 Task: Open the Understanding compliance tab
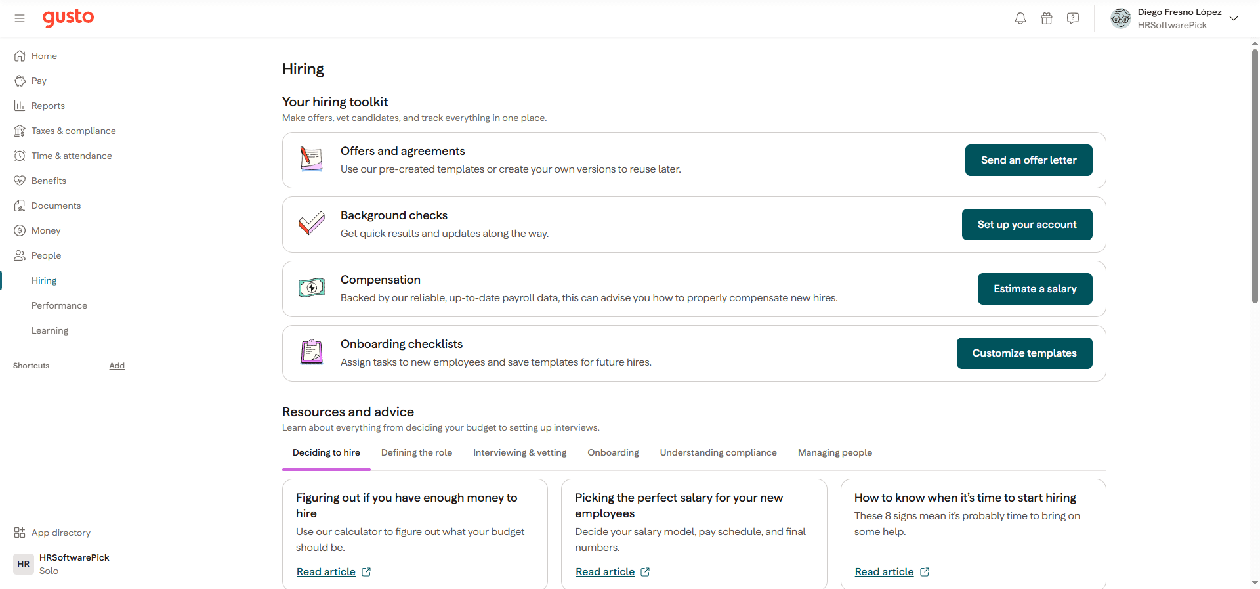[x=718, y=453]
